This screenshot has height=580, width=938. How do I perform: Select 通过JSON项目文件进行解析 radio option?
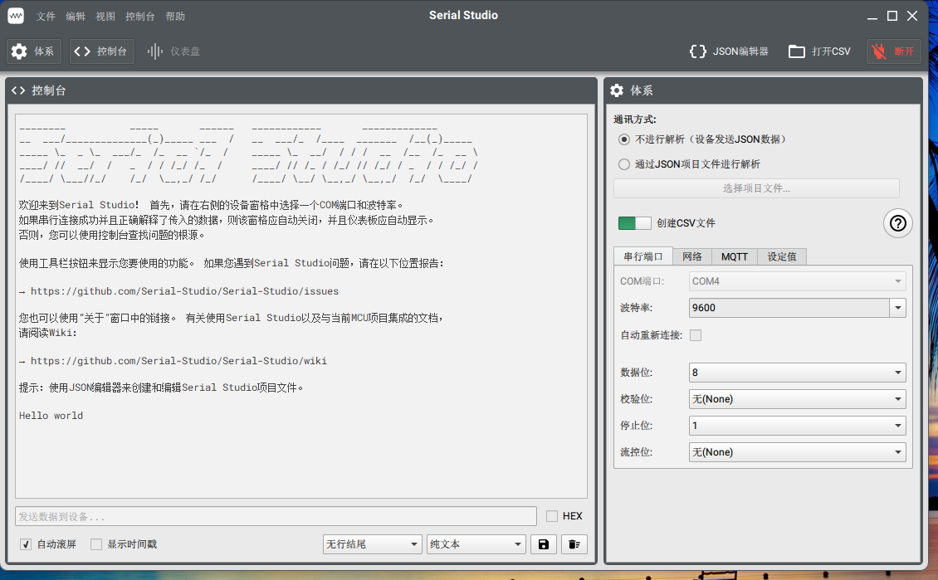tap(624, 163)
